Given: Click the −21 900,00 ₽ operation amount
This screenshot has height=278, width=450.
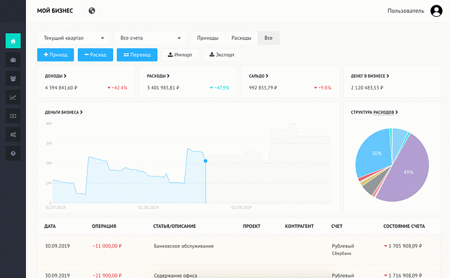Looking at the screenshot, I should coord(107,276).
